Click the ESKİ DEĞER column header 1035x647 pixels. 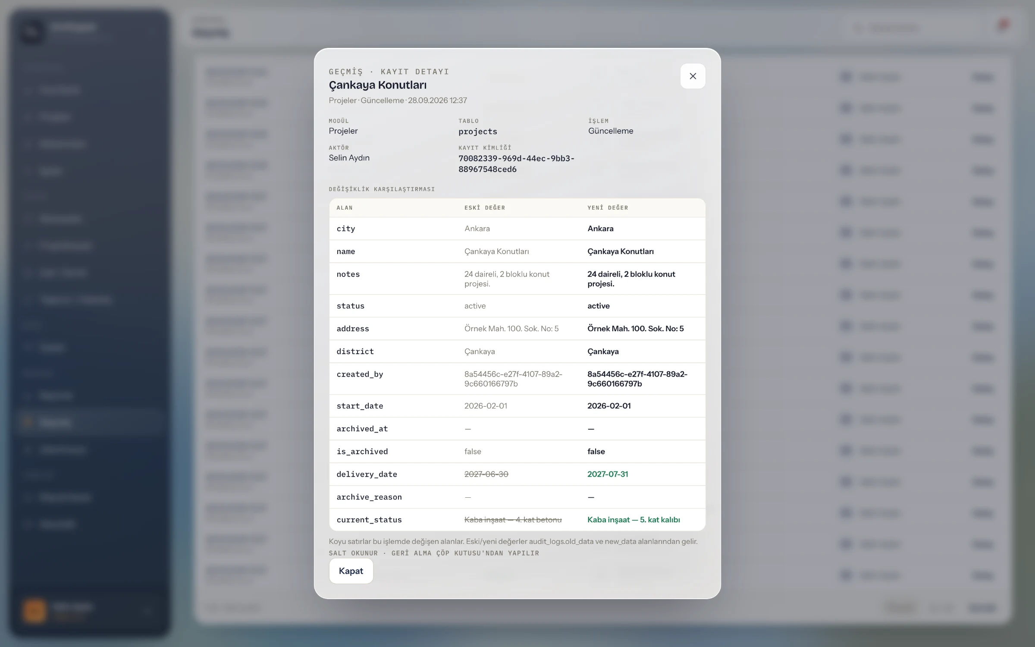(484, 208)
